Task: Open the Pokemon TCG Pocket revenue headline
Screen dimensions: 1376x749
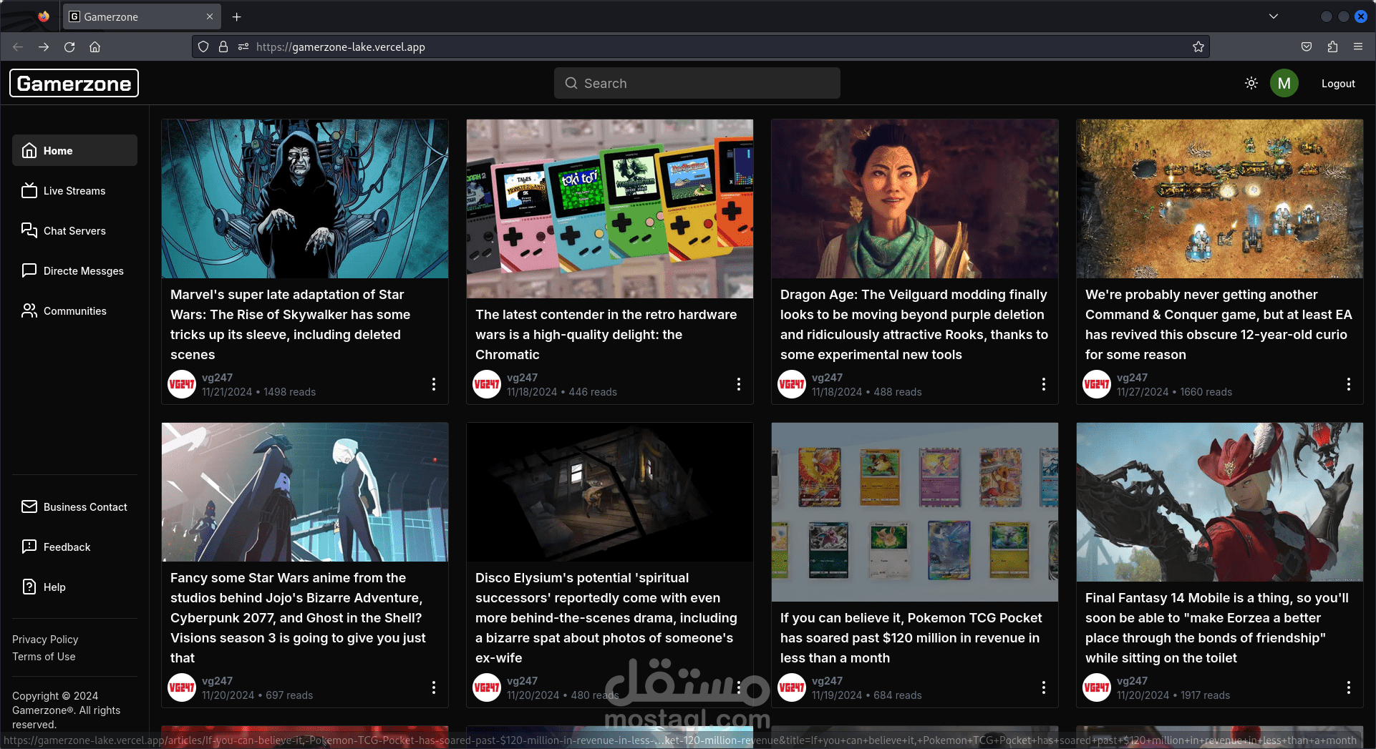Action: pyautogui.click(x=911, y=637)
